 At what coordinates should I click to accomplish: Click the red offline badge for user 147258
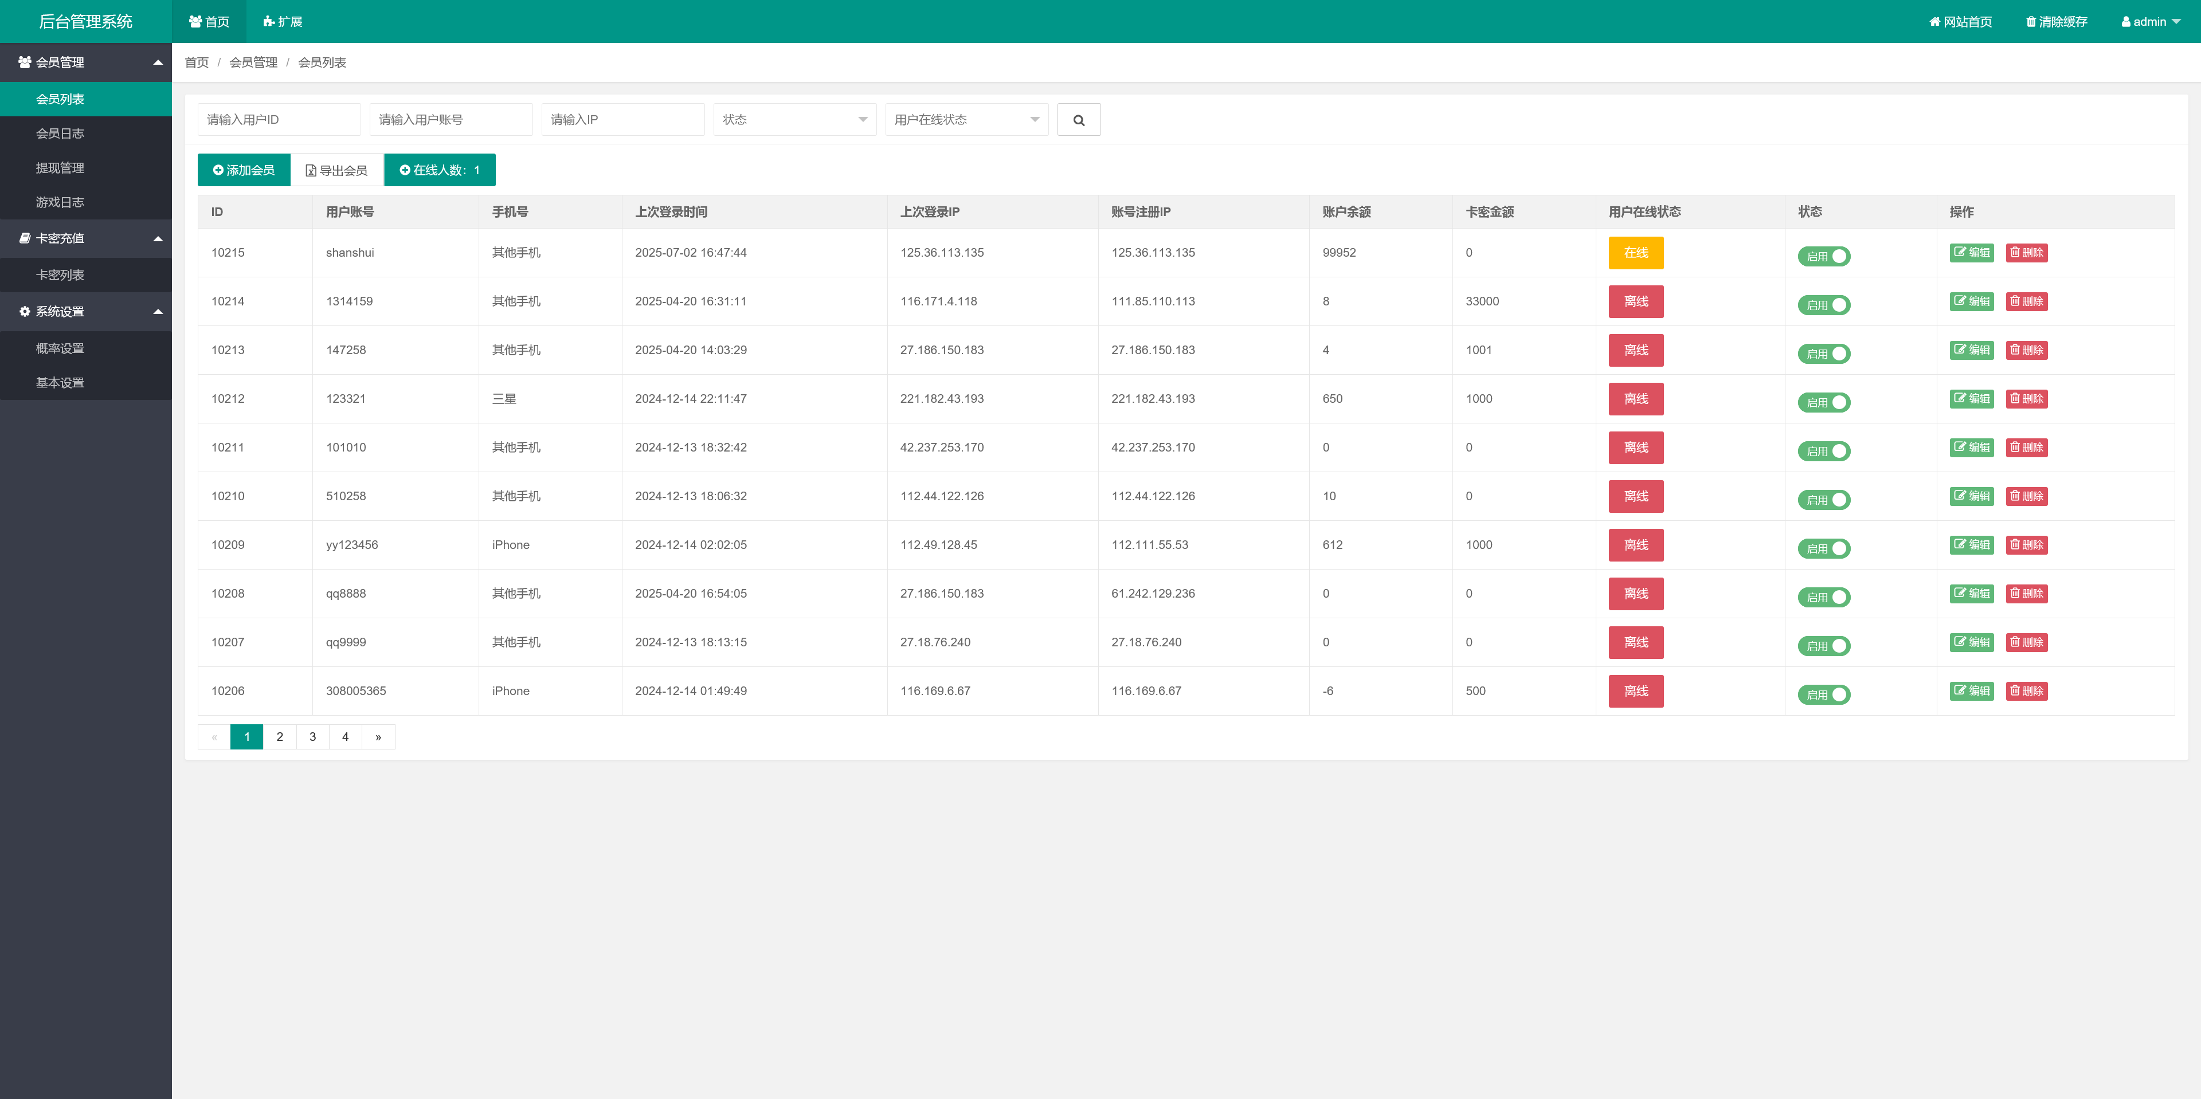point(1635,350)
